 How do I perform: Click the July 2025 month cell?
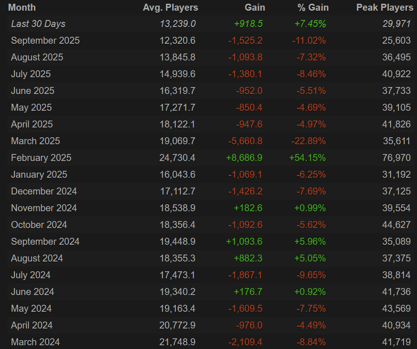coord(31,74)
